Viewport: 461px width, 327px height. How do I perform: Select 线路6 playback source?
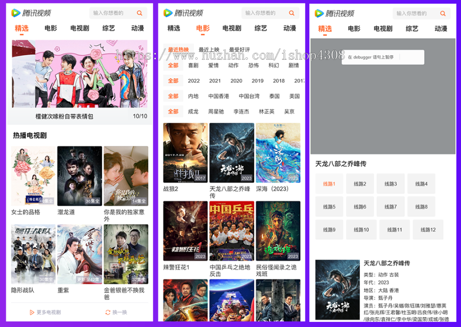360,207
